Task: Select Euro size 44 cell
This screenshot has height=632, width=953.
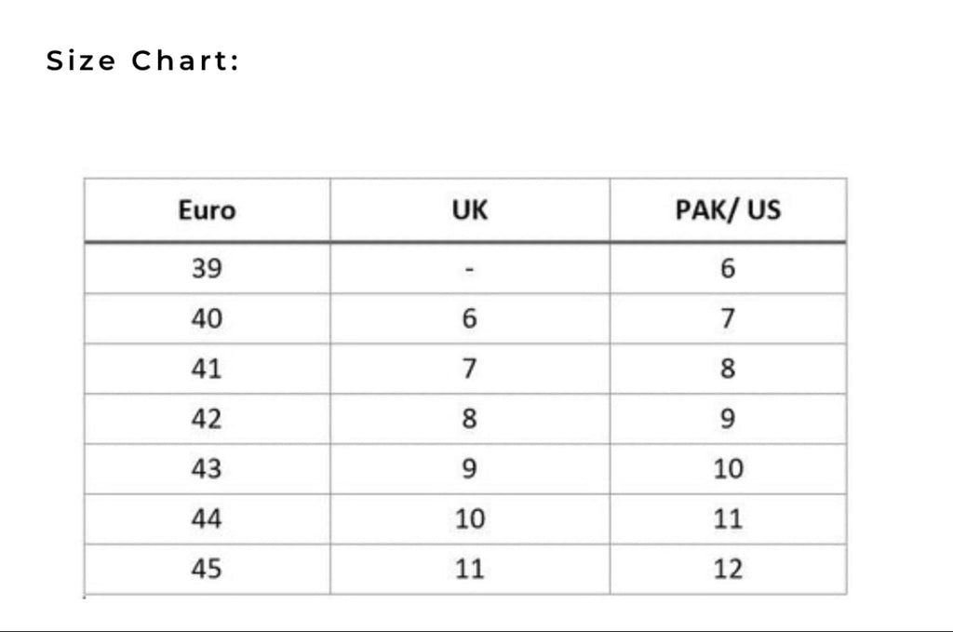Action: (207, 518)
